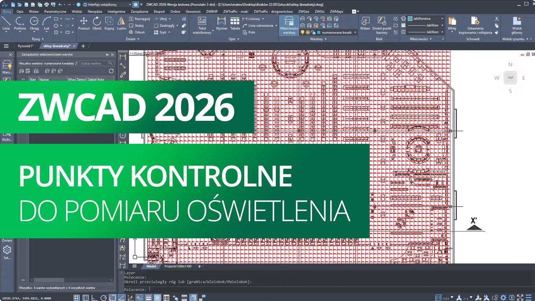Click Zmień punkt bazowy tool

[382, 25]
